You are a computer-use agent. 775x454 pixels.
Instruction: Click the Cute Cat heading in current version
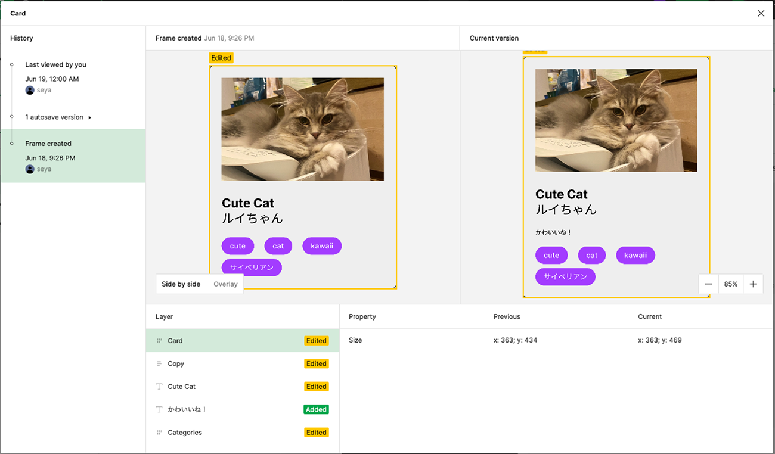coord(562,194)
